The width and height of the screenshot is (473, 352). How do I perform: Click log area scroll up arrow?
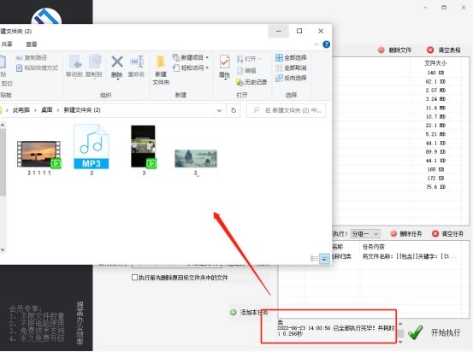400,325
